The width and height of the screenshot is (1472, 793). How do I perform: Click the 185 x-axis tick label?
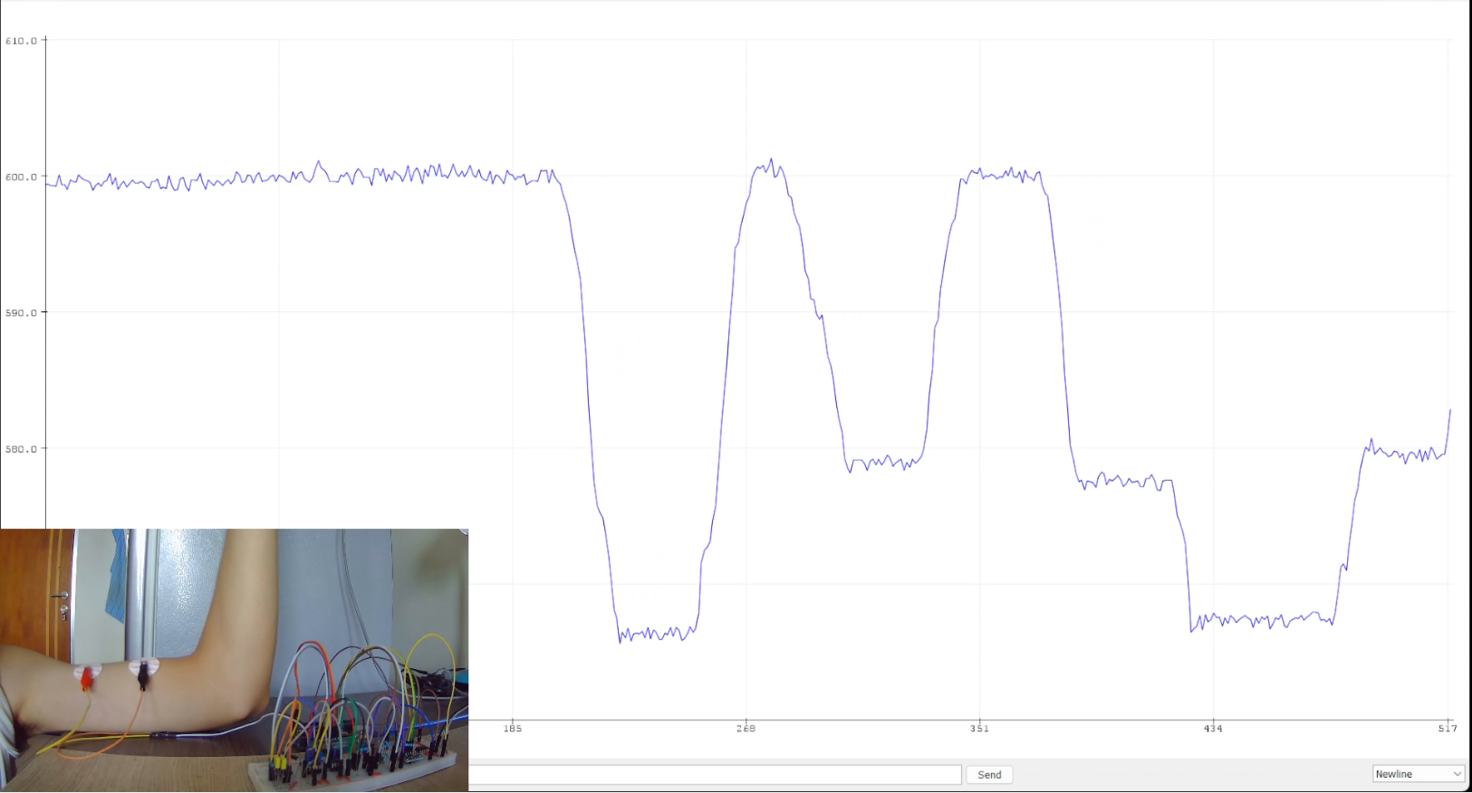point(513,729)
